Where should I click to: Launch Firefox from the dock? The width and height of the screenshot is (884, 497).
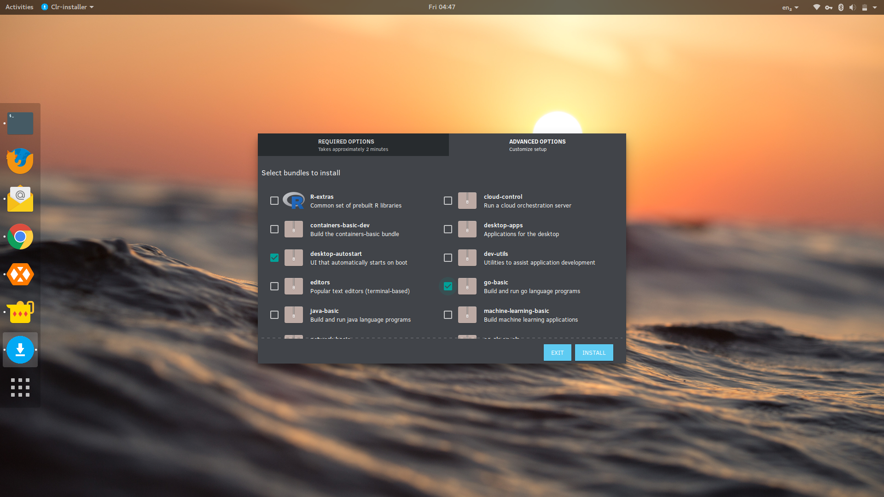pyautogui.click(x=20, y=161)
